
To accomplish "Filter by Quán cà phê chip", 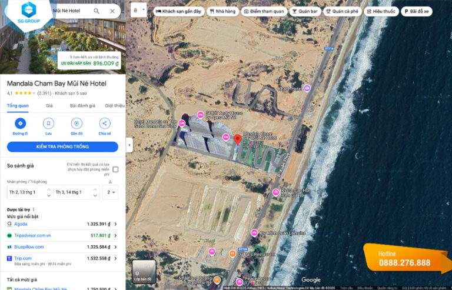I will (342, 11).
